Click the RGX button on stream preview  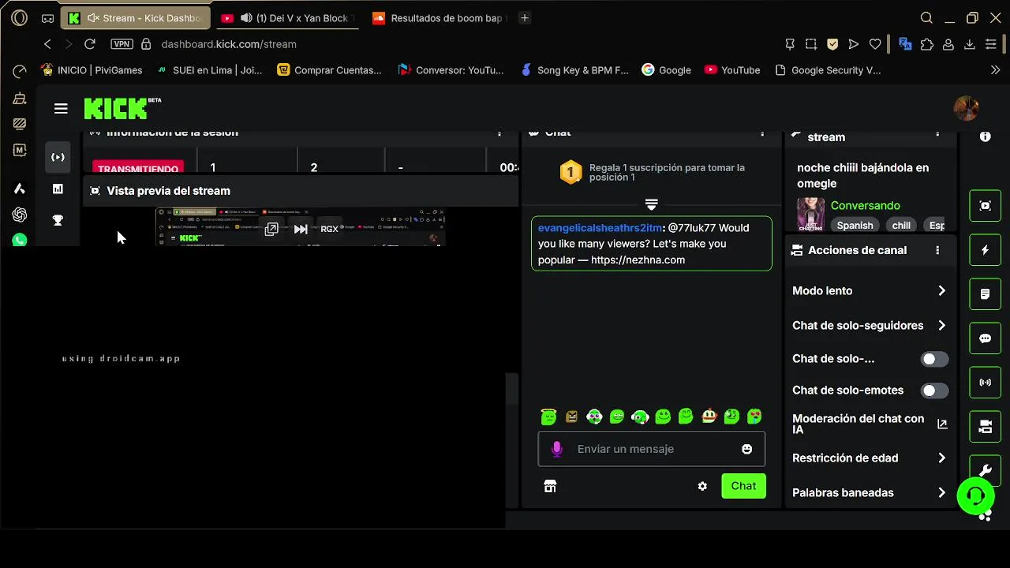click(329, 229)
